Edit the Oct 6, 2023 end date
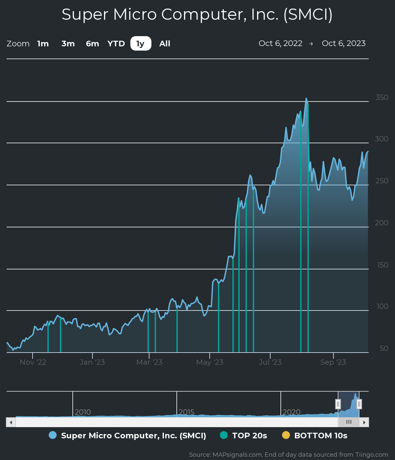 (344, 43)
